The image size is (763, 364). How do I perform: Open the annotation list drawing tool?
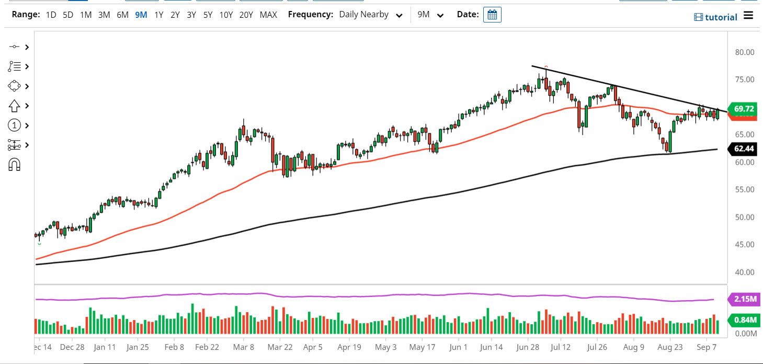point(14,66)
